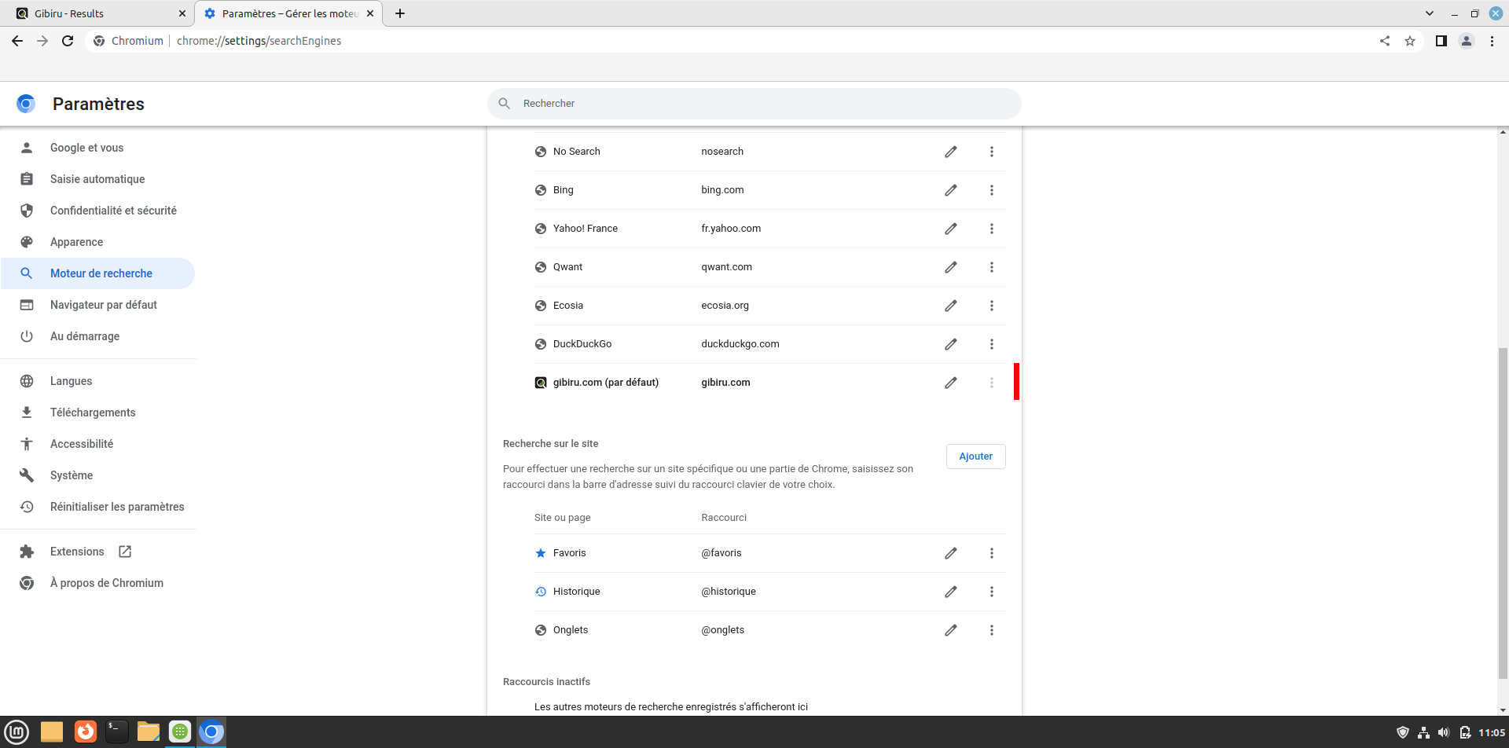Click the edit pencil for Qwant

click(x=950, y=267)
